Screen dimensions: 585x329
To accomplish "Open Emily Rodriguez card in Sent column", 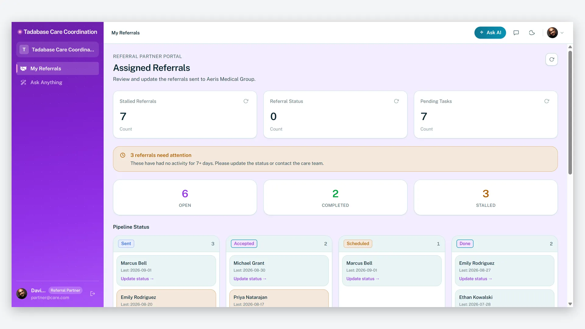I will 166,299.
